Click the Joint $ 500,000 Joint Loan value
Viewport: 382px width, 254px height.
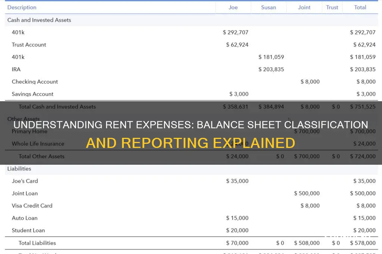307,193
